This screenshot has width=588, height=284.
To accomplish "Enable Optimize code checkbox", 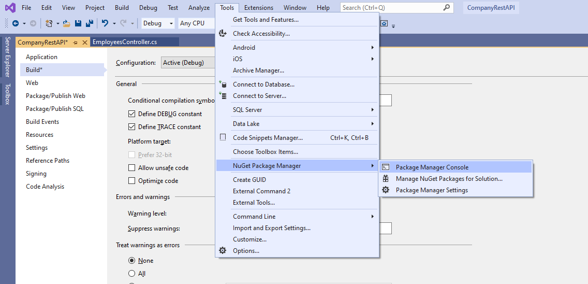I will click(x=131, y=181).
